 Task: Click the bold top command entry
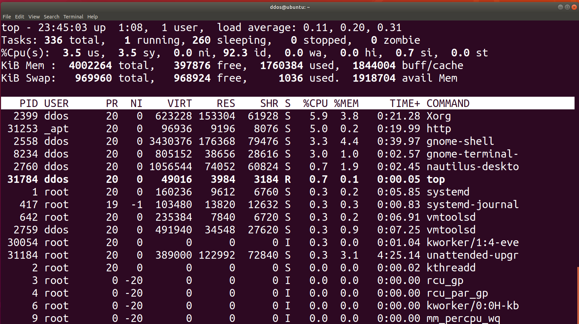pos(436,179)
